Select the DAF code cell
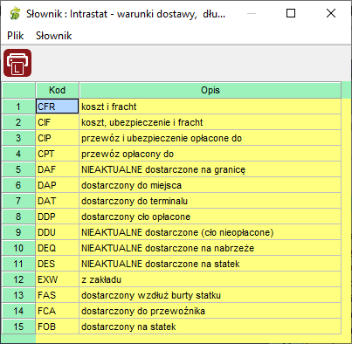Screen dimensions: 352x344 (x=58, y=169)
